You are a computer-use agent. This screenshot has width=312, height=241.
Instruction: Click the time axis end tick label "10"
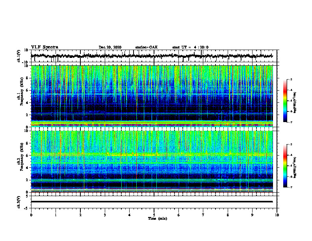coord(277,215)
